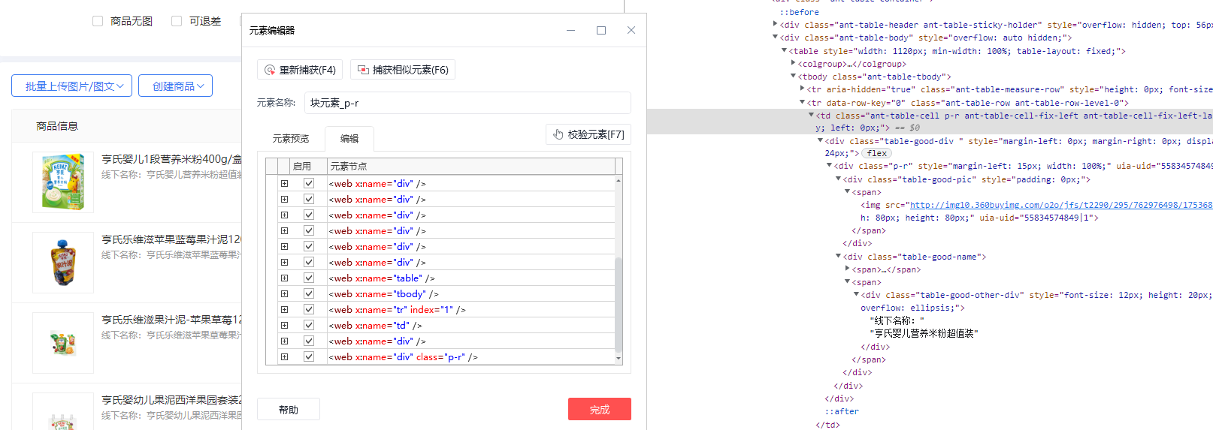The height and width of the screenshot is (430, 1213).
Task: Click the red 完成 button
Action: click(x=599, y=409)
